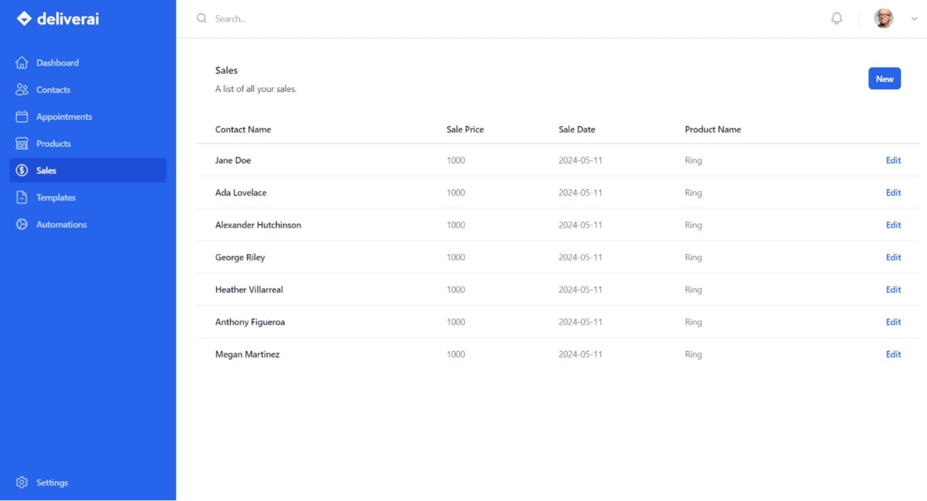Sort by the Contact Name column header
The width and height of the screenshot is (927, 501).
pyautogui.click(x=243, y=129)
